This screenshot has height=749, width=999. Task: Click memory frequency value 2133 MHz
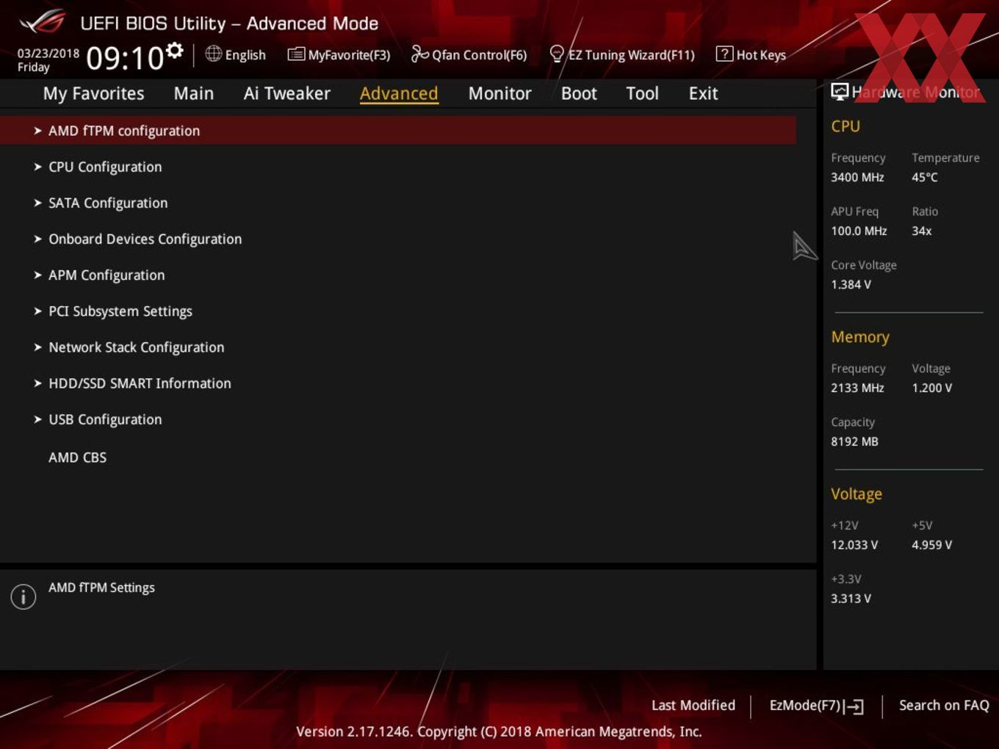coord(857,388)
